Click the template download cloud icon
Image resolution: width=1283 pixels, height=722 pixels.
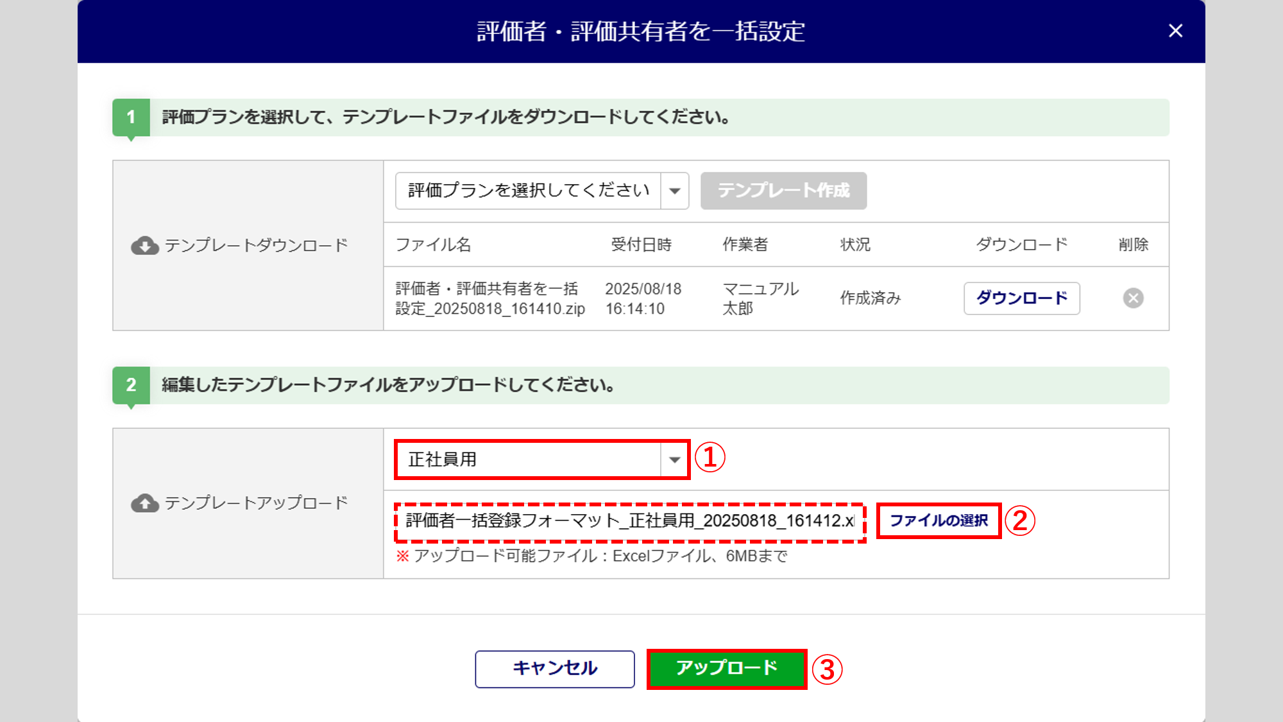[x=145, y=246]
